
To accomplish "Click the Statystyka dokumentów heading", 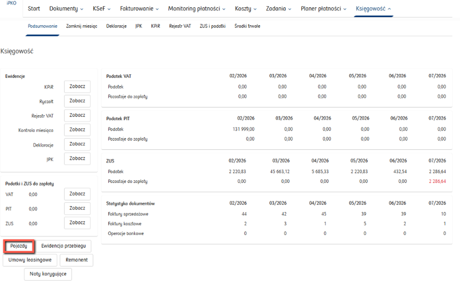I will 130,203.
